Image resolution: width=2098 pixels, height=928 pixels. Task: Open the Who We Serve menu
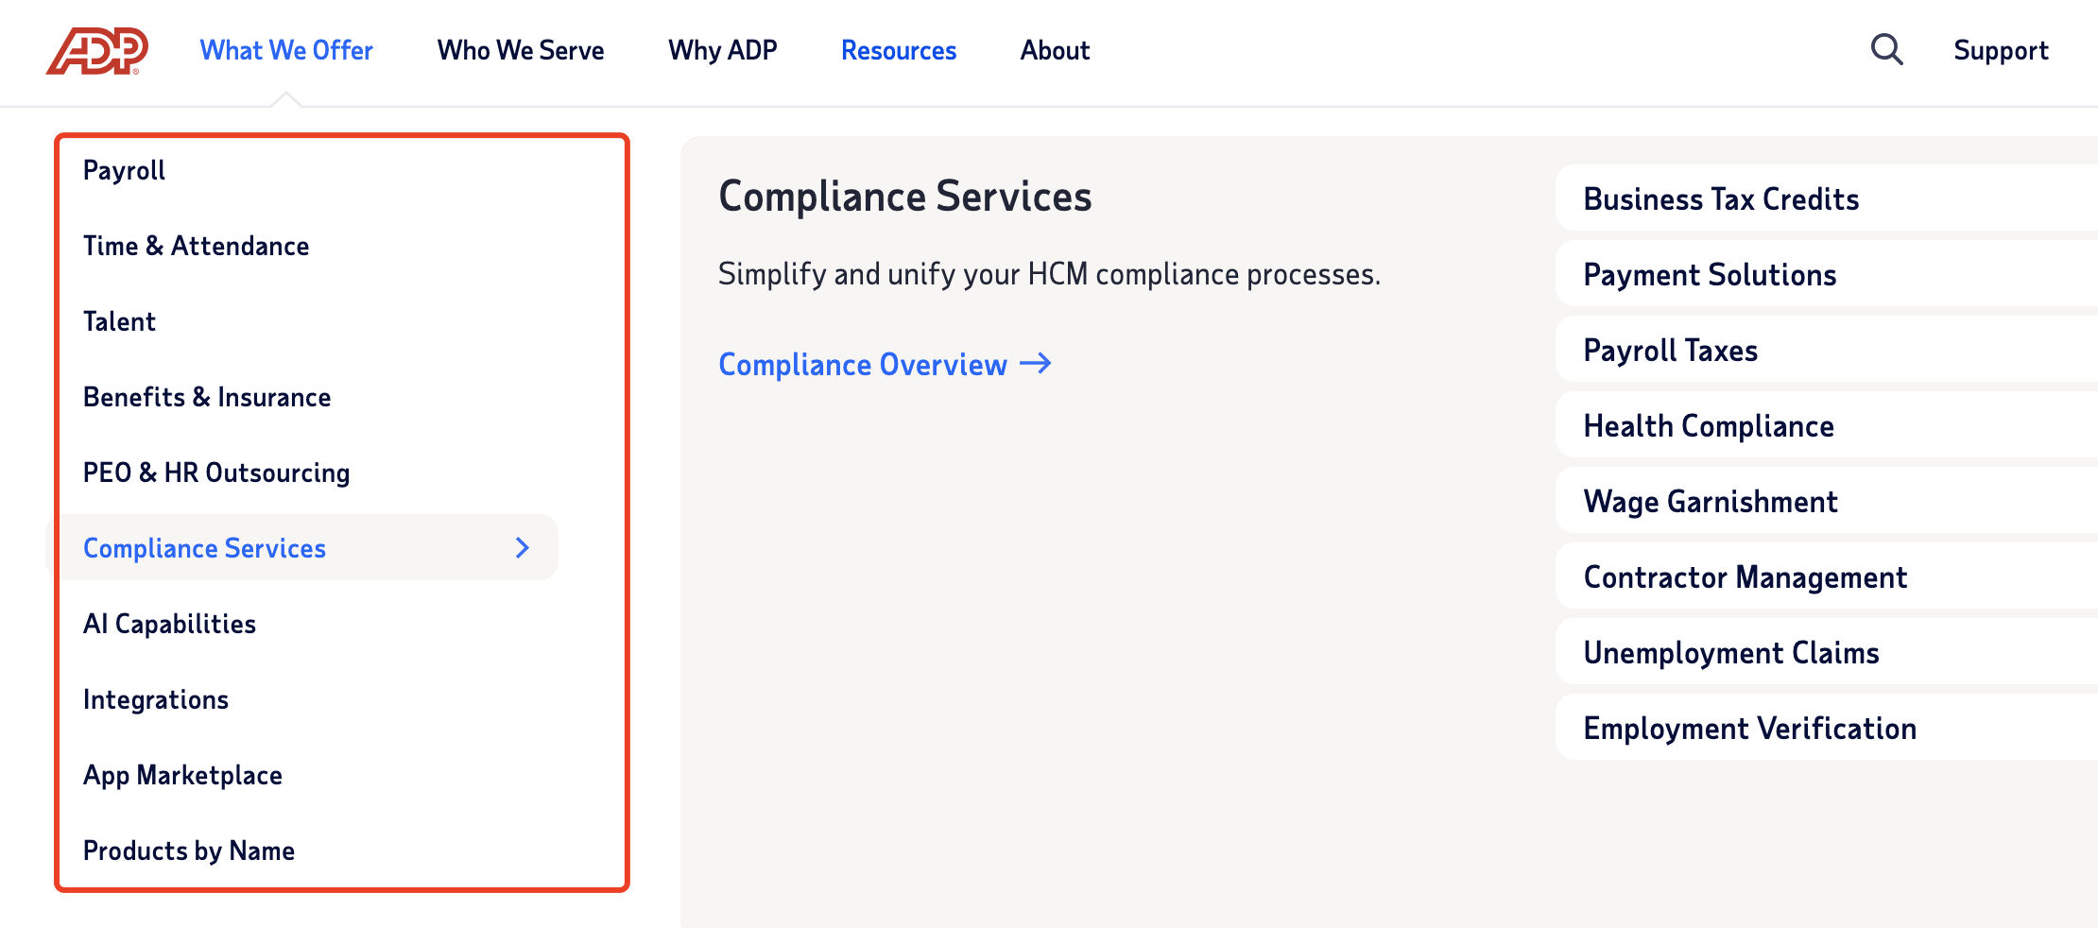coord(521,50)
